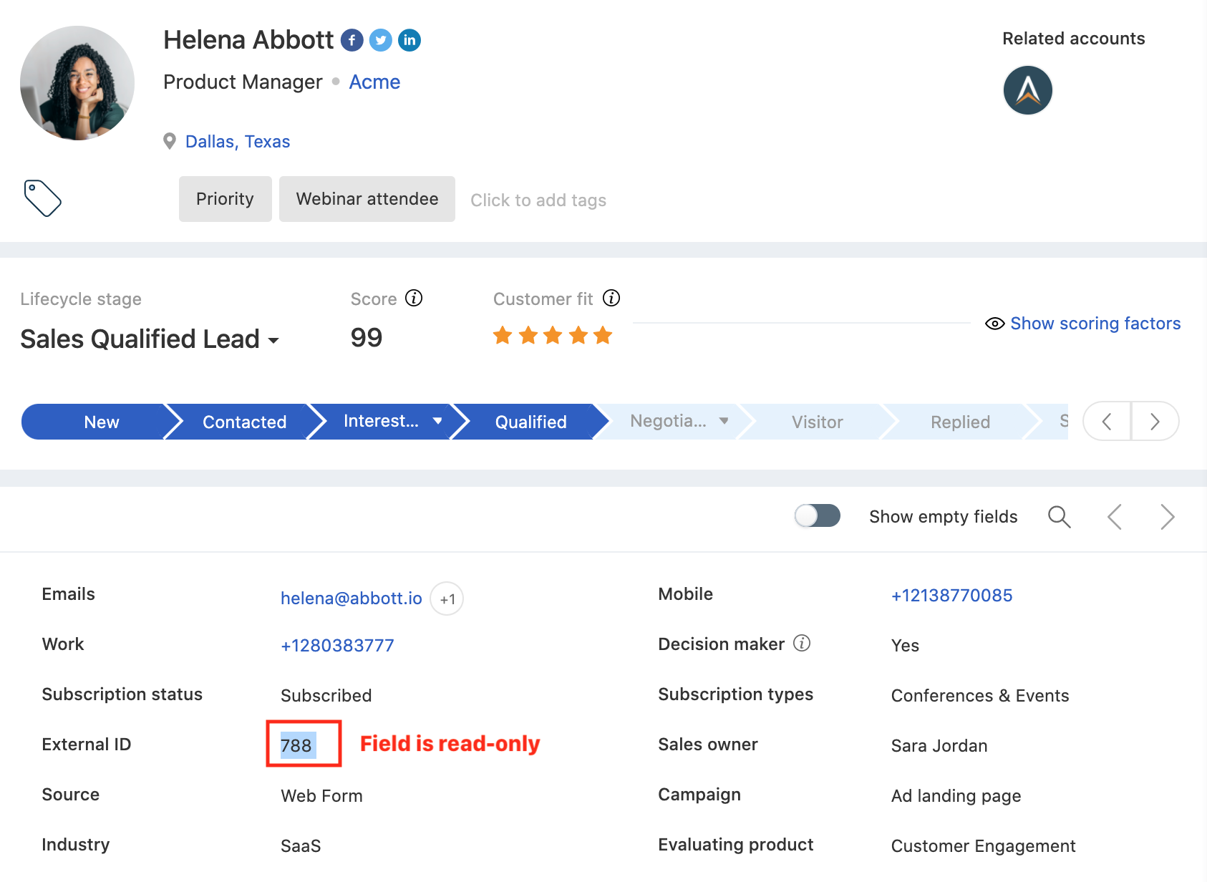The image size is (1207, 882).
Task: Click the Customer fit info icon
Action: pyautogui.click(x=612, y=299)
